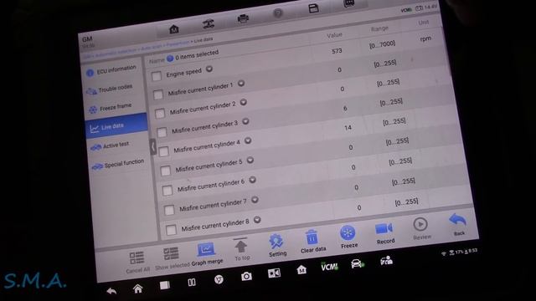Tap Engine speed value 573
This screenshot has height=301, width=536.
click(337, 51)
